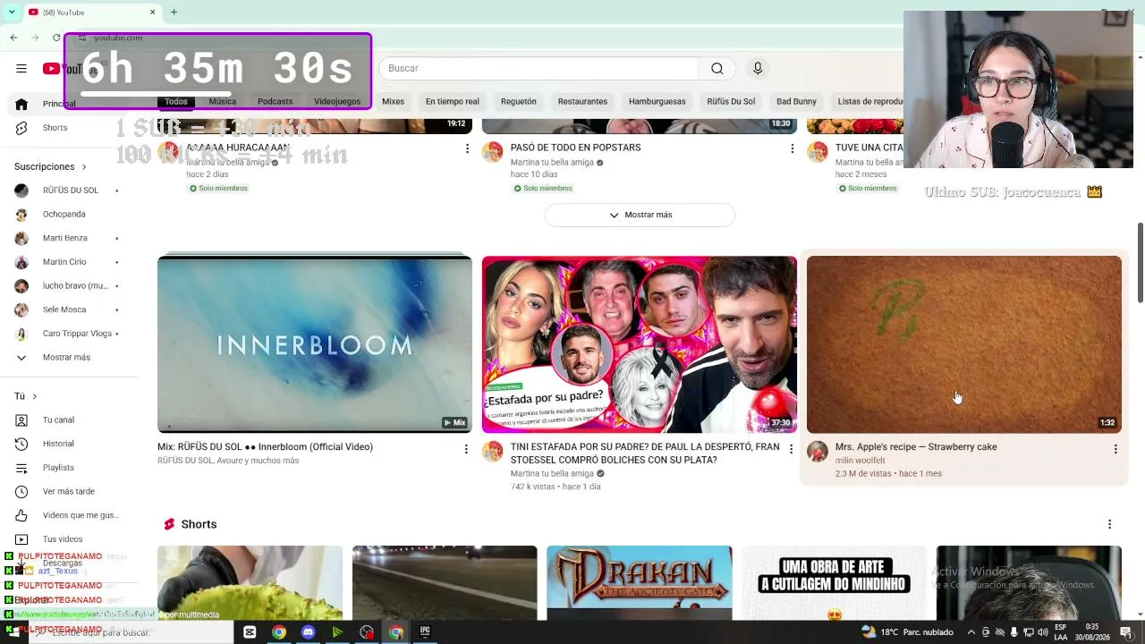Go back in the browser

tap(13, 38)
